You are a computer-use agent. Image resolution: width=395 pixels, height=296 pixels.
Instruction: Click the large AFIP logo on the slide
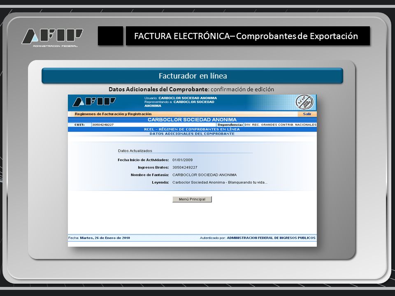(52, 37)
